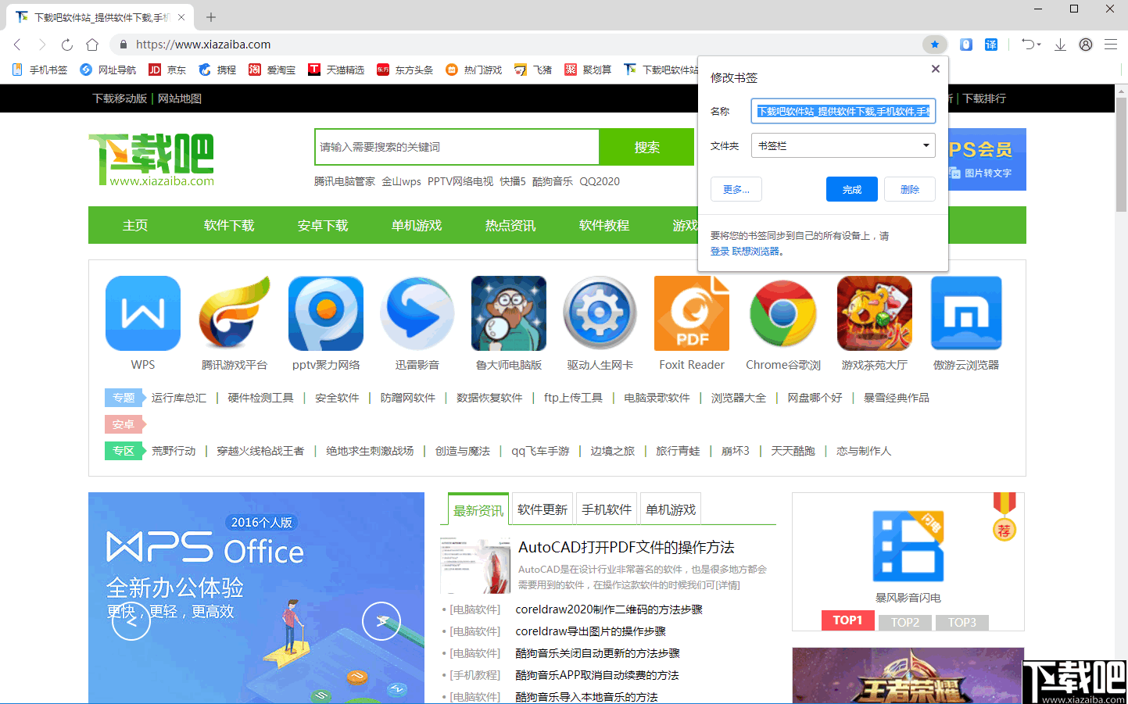
Task: Open the 软件下载 navigation item
Action: 229,225
